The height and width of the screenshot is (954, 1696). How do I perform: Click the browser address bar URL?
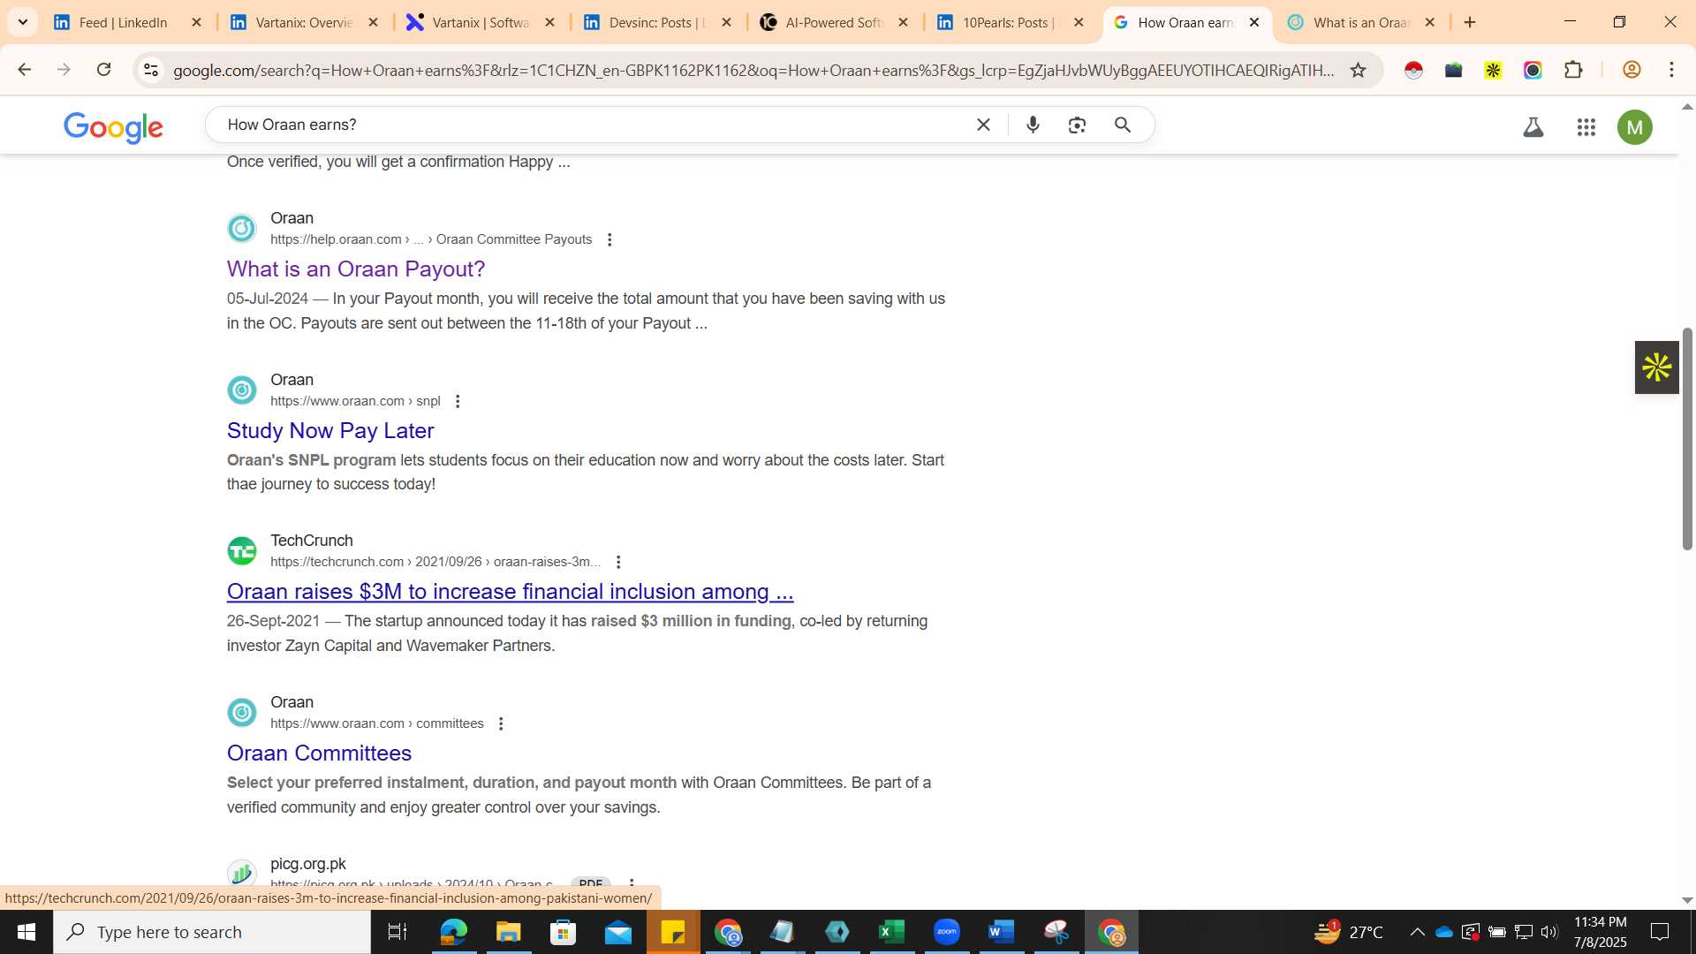tap(753, 71)
